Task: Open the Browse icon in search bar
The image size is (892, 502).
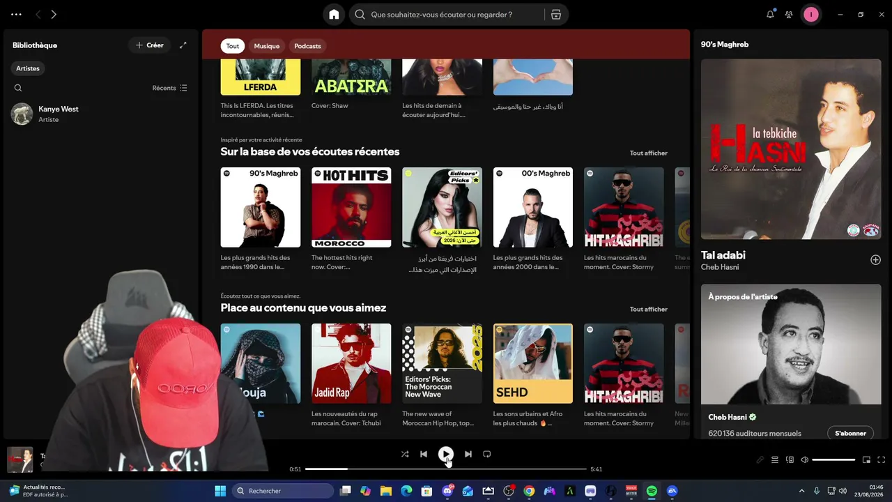Action: (555, 15)
